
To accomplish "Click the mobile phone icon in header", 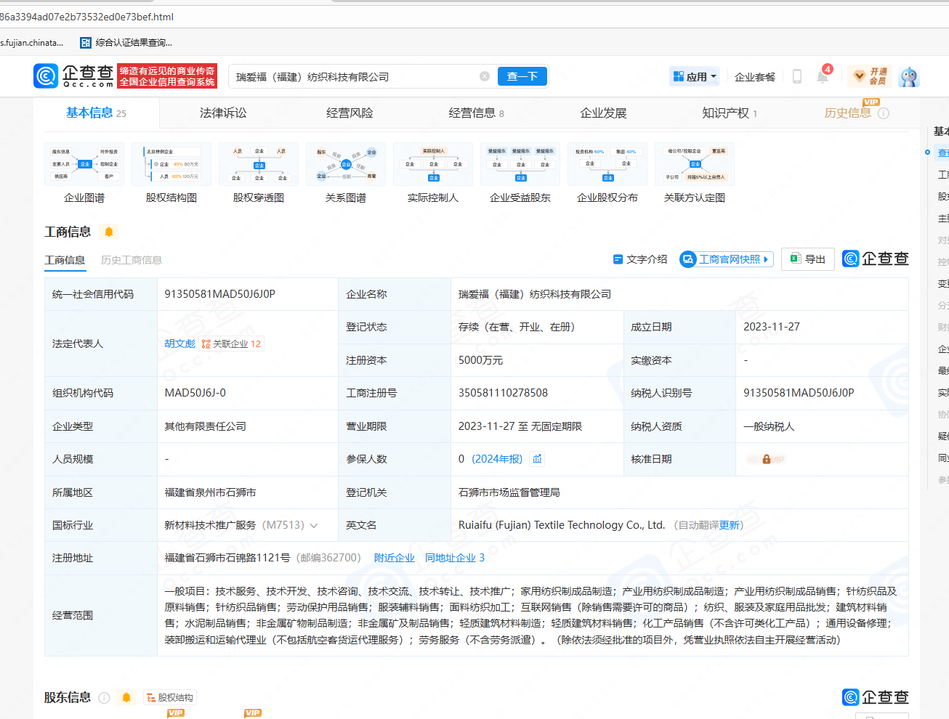I will (796, 76).
